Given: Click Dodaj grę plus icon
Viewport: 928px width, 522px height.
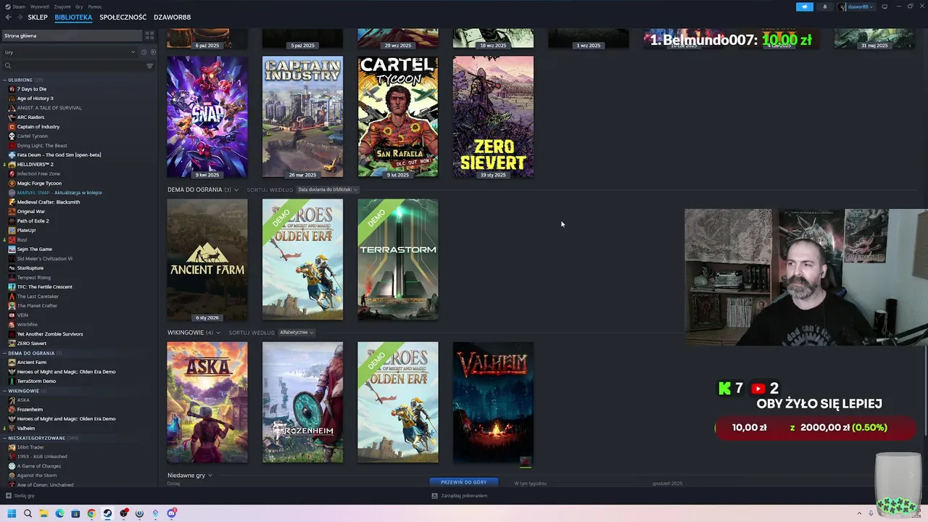Looking at the screenshot, I should coord(8,496).
